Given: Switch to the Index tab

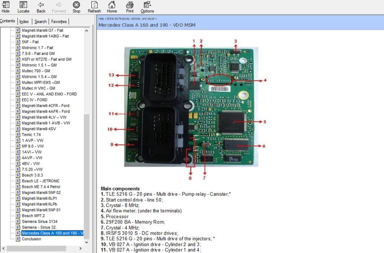Looking at the screenshot, I should tap(24, 22).
